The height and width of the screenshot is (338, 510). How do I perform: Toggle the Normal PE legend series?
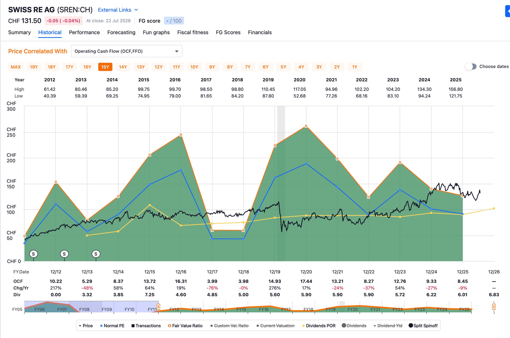click(112, 326)
